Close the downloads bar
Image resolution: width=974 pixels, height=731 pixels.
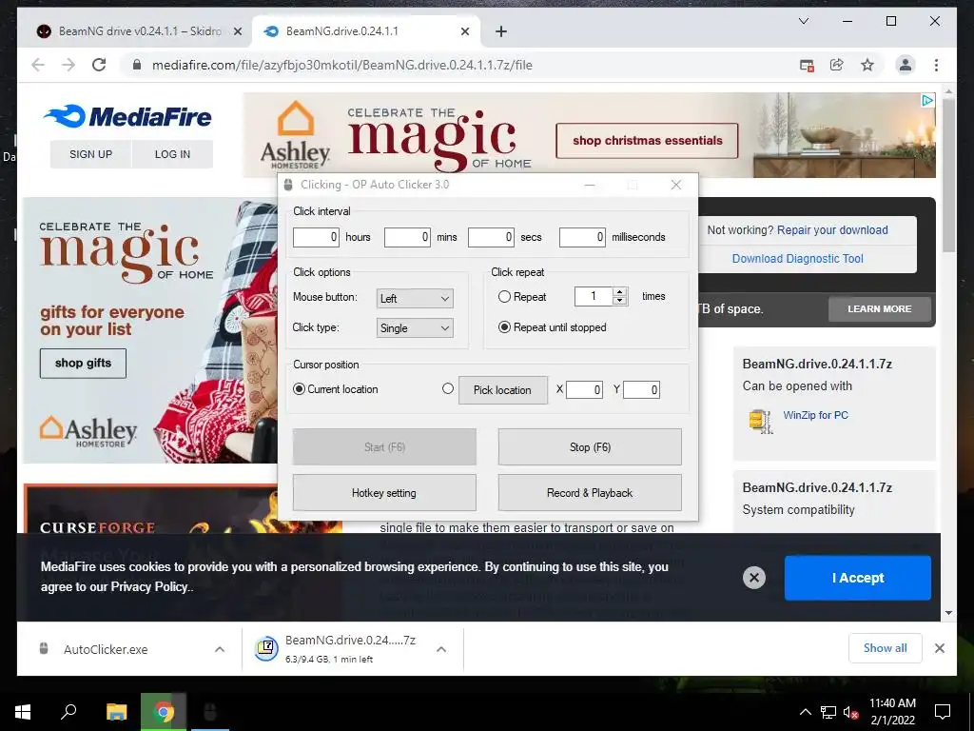tap(939, 648)
